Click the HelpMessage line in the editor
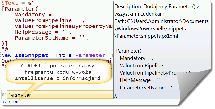The height and width of the screenshot is (109, 215). 43,32
